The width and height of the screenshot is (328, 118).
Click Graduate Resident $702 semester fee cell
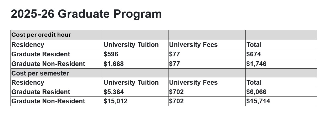point(176,92)
